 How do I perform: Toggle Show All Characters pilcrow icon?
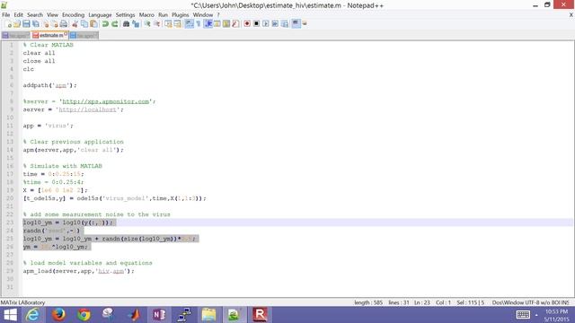coord(199,24)
